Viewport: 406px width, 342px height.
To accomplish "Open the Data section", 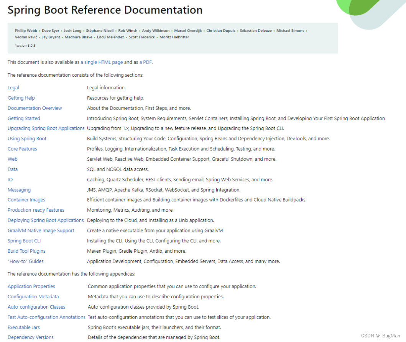I will pos(13,169).
